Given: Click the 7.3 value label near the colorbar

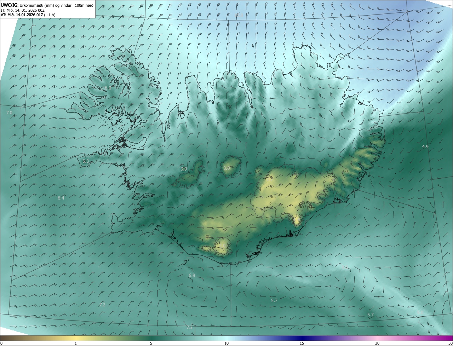Looking at the screenshot, I should click(189, 328).
